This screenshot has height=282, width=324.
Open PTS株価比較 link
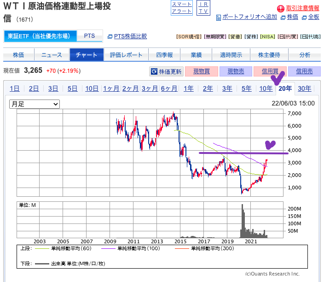click(130, 36)
